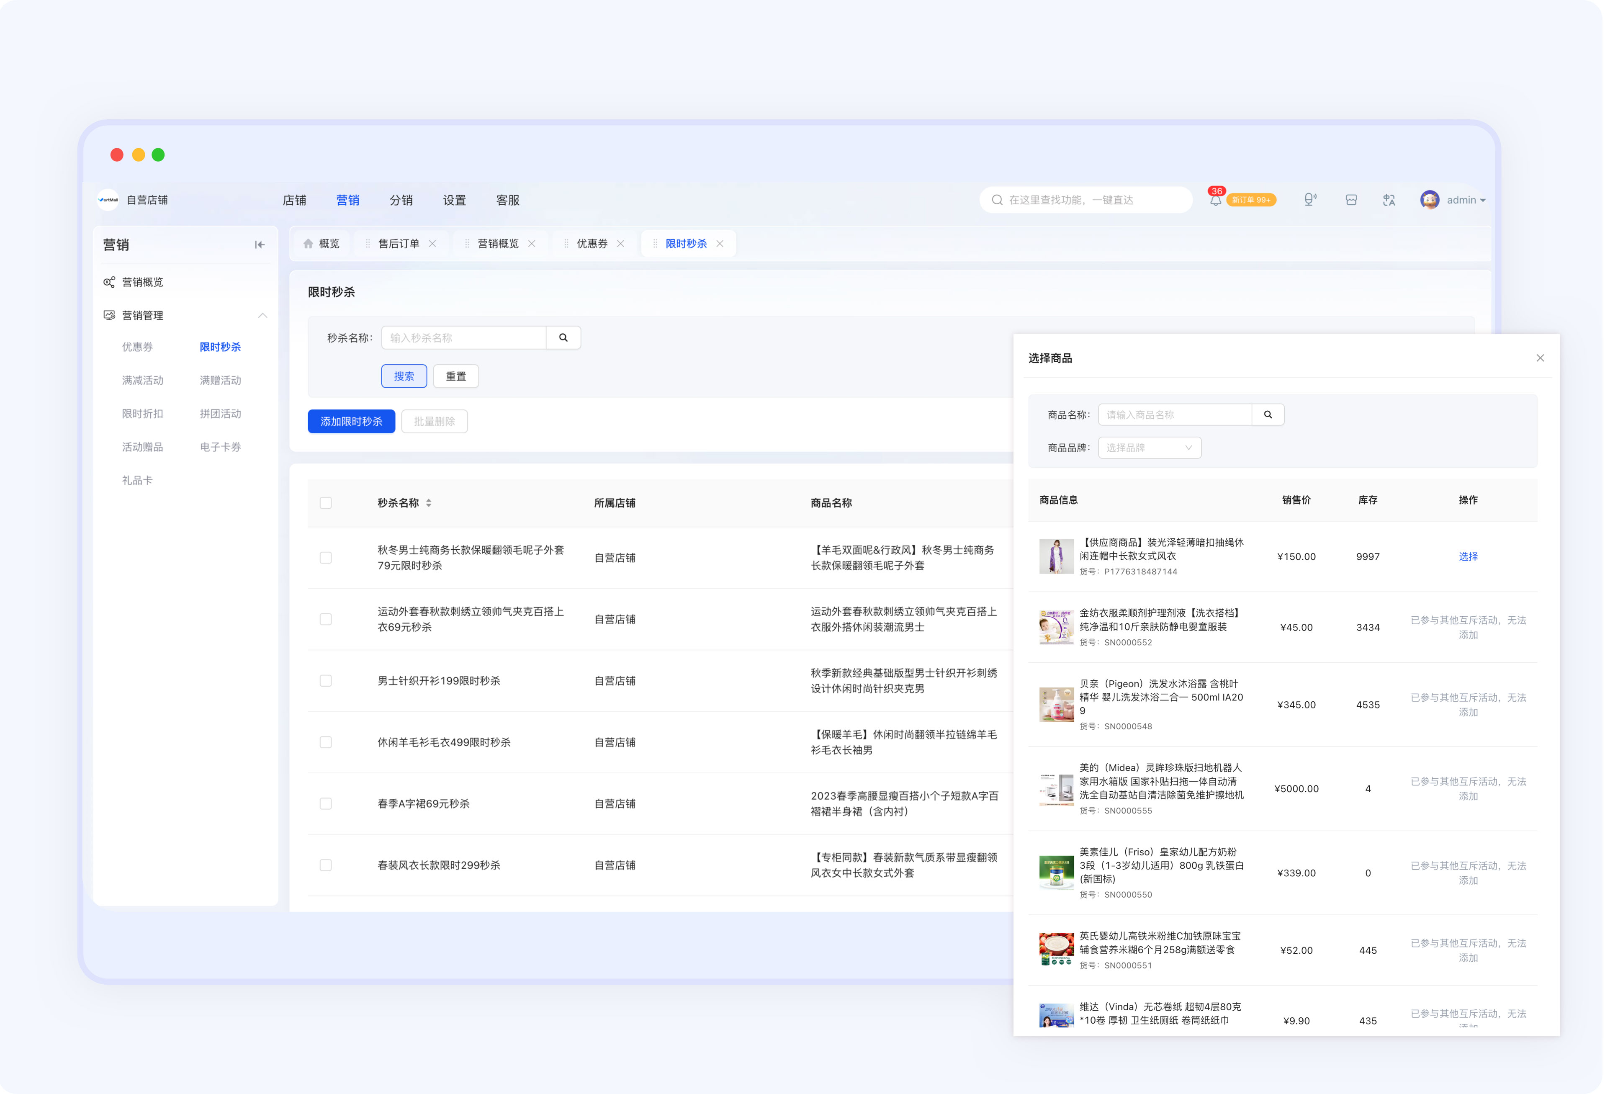Click the notification bell icon
This screenshot has width=1605, height=1094.
tap(1215, 200)
